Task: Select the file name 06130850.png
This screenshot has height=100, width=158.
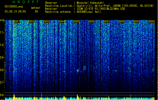Action: click(x=14, y=6)
